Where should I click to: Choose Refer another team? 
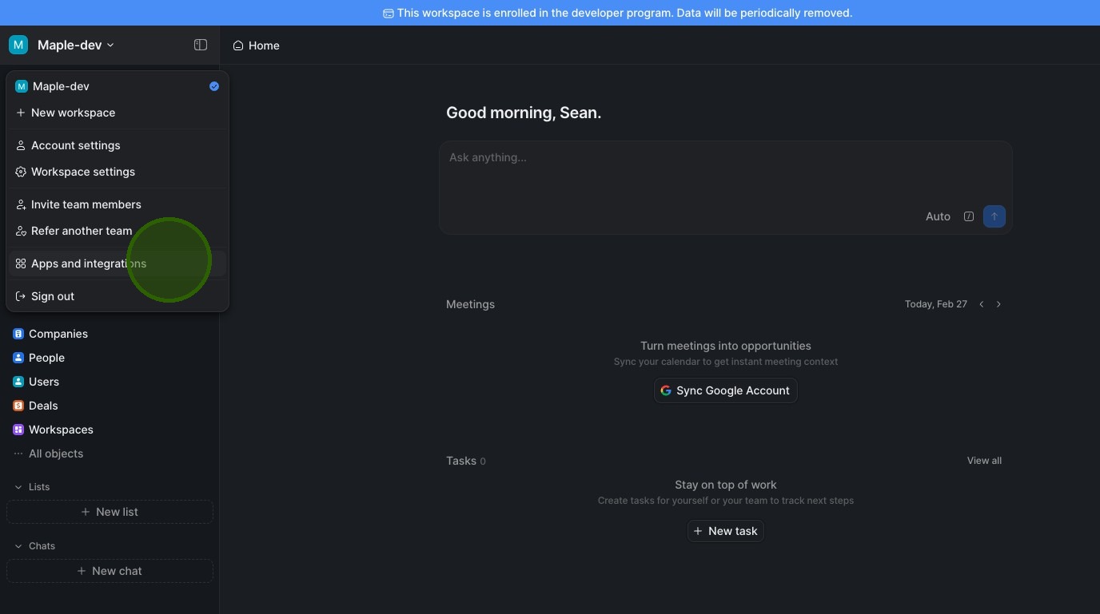118,231
